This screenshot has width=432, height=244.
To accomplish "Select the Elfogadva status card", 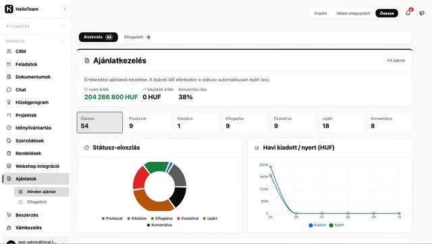I will (x=244, y=123).
